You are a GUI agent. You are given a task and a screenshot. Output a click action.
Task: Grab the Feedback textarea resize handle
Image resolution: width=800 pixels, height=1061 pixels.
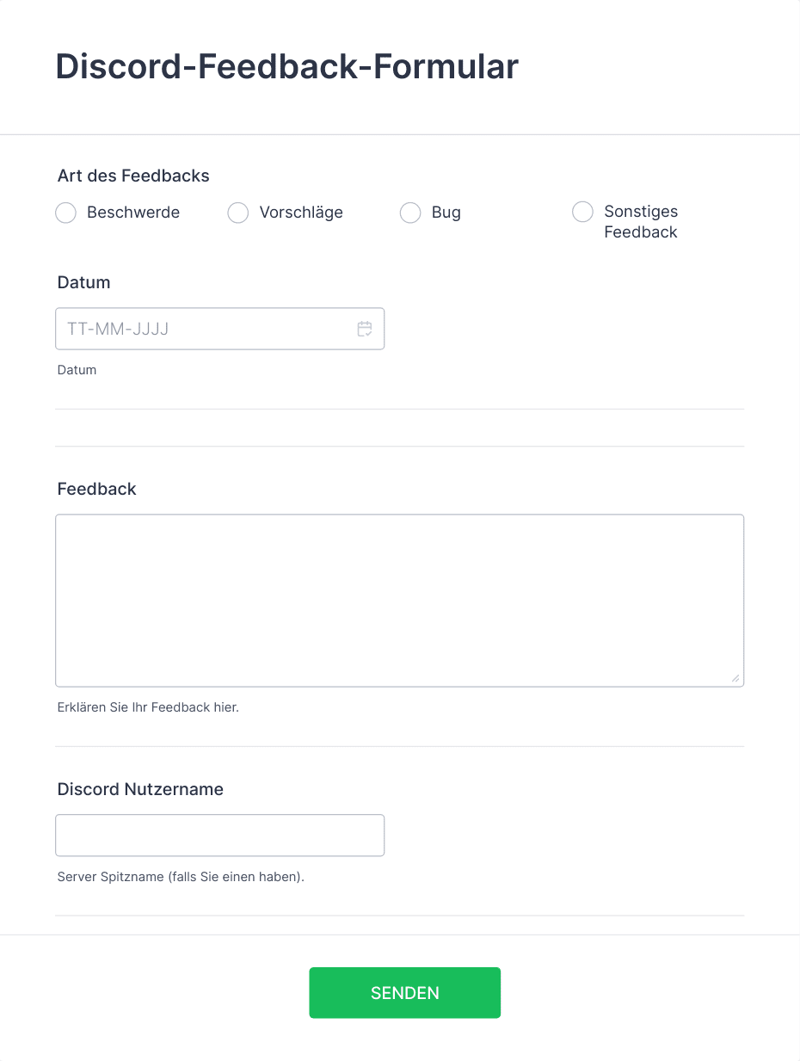tap(735, 678)
